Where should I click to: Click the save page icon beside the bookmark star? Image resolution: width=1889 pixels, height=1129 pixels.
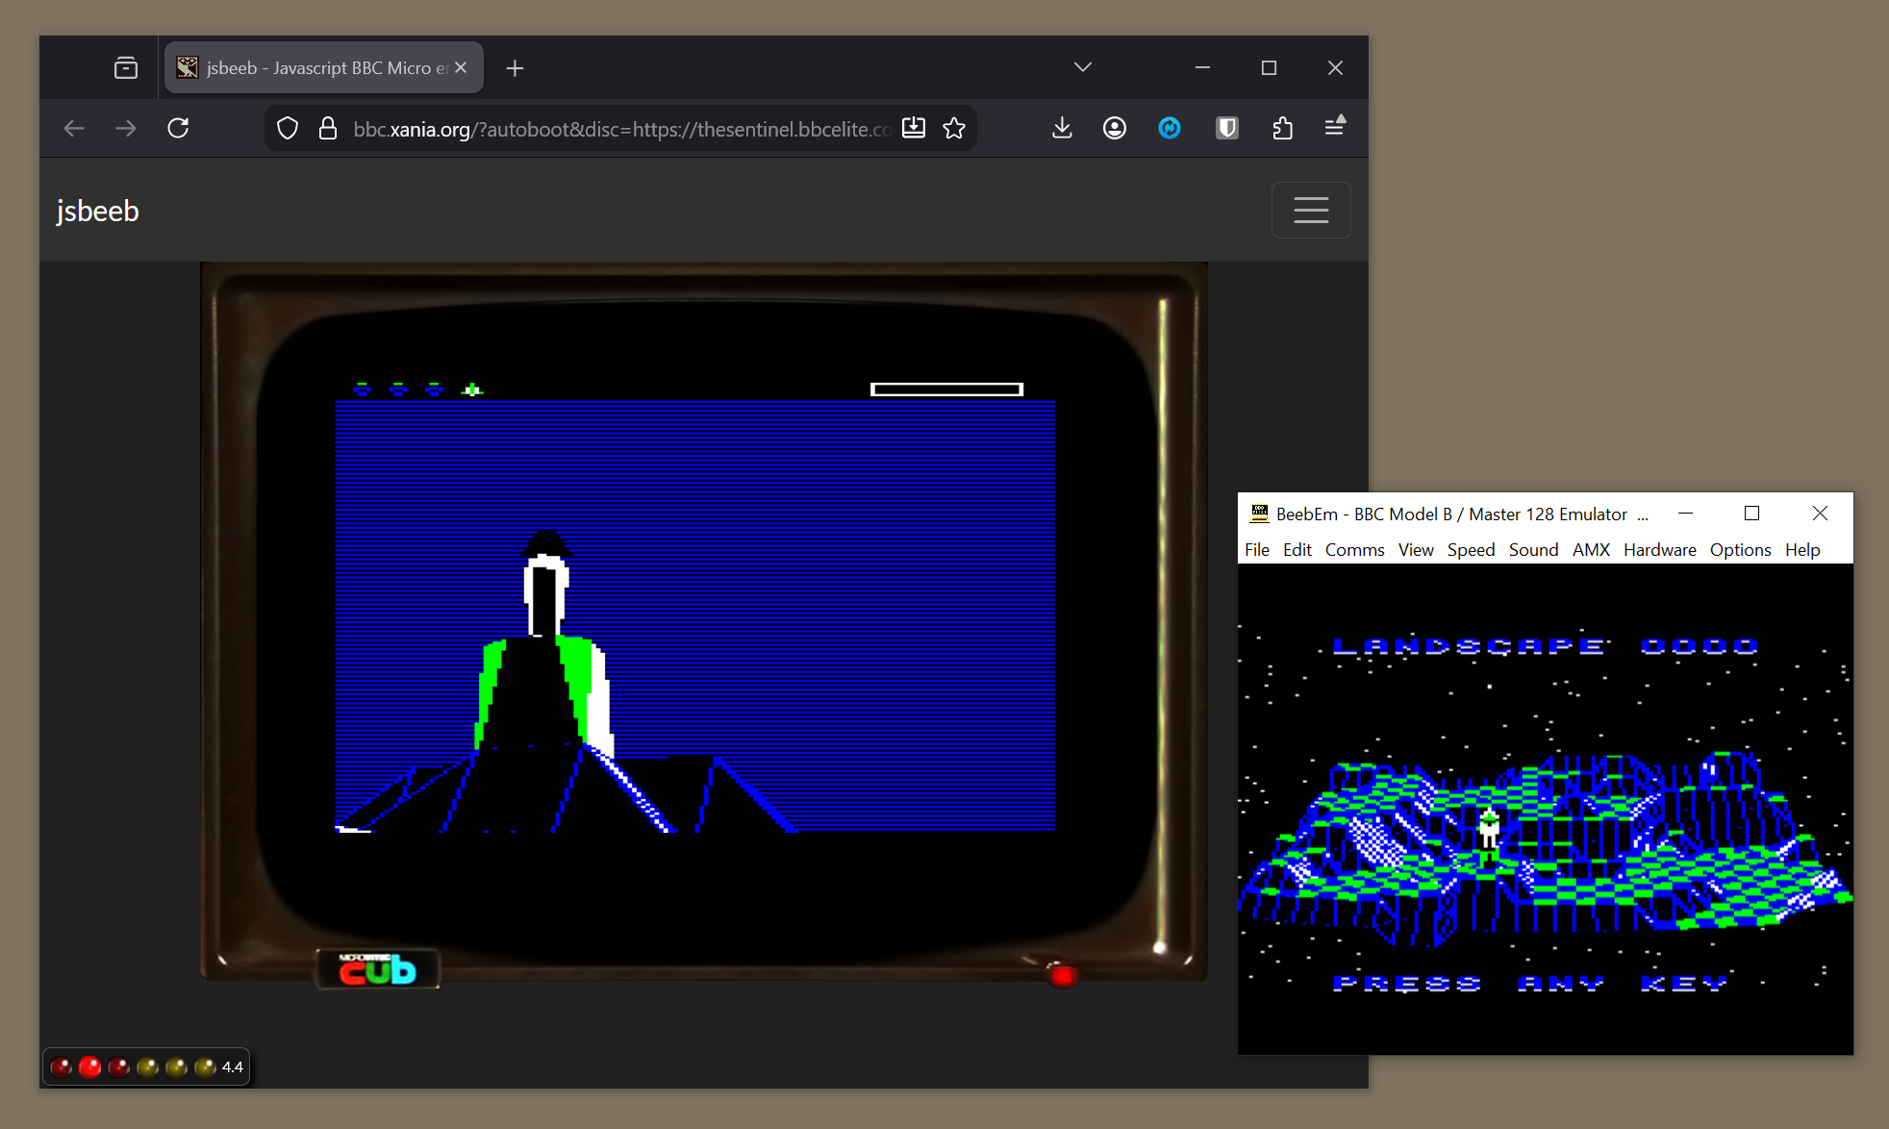tap(914, 128)
